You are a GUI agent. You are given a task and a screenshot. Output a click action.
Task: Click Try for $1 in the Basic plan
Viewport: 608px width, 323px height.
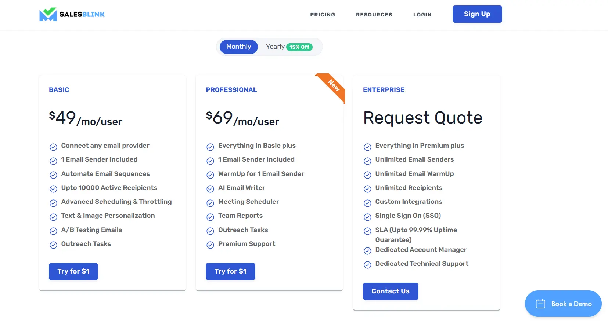tap(73, 271)
